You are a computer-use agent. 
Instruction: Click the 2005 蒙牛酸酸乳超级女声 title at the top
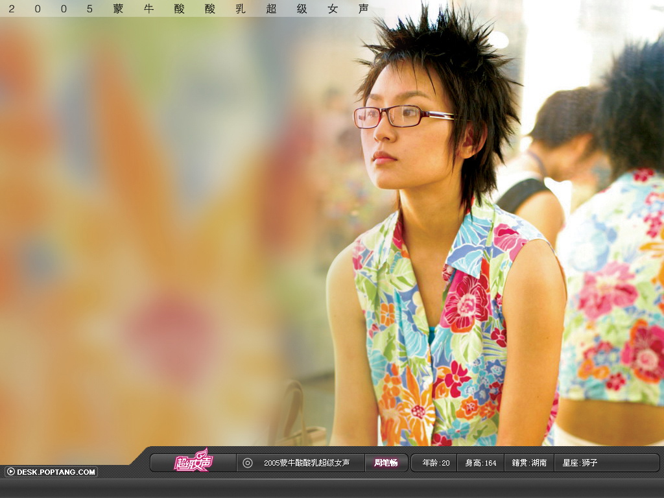pyautogui.click(x=188, y=8)
